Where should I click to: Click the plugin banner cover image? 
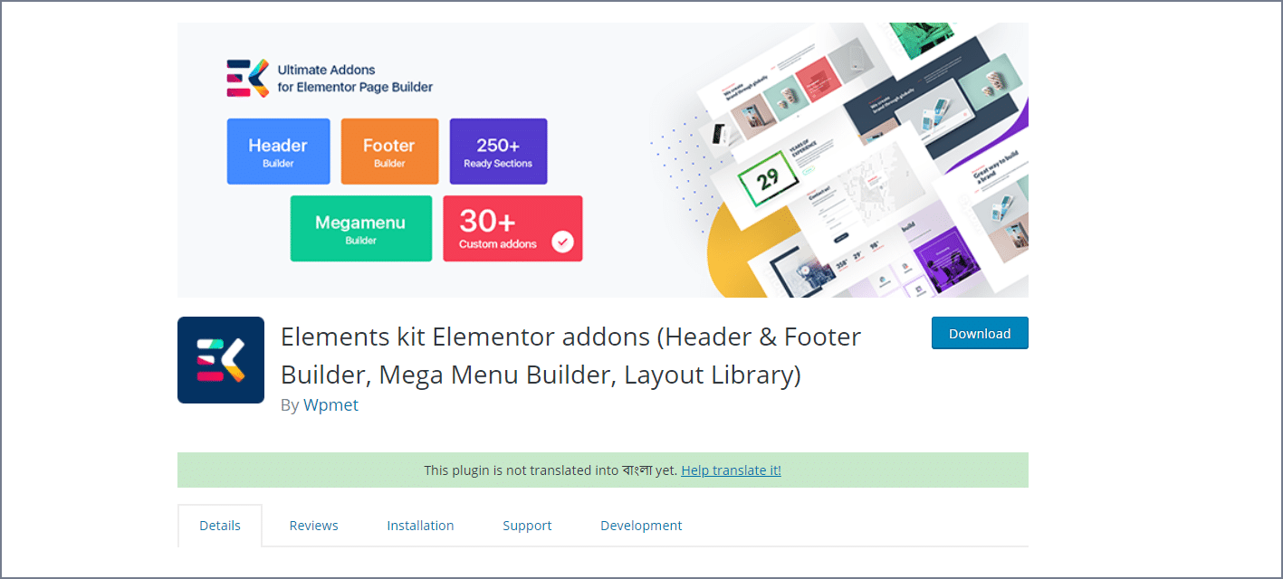coord(603,159)
